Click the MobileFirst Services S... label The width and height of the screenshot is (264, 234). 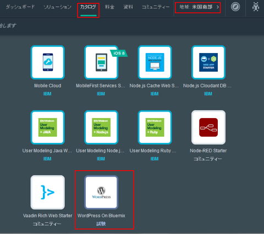point(101,86)
